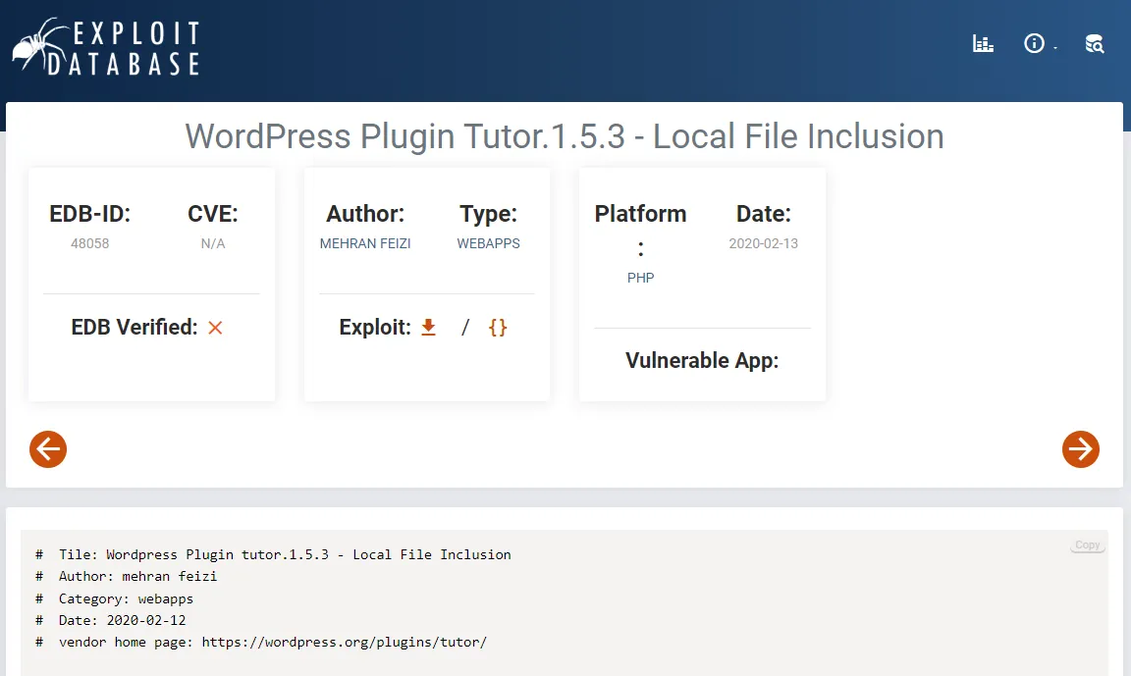Filter by WEBAPPS type link

coord(488,243)
